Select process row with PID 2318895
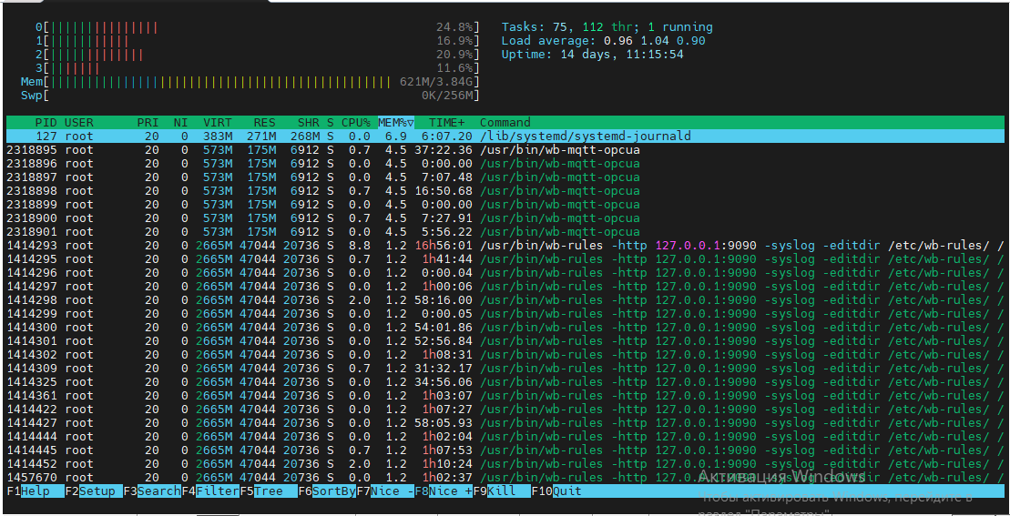This screenshot has width=1010, height=516. coord(505,150)
